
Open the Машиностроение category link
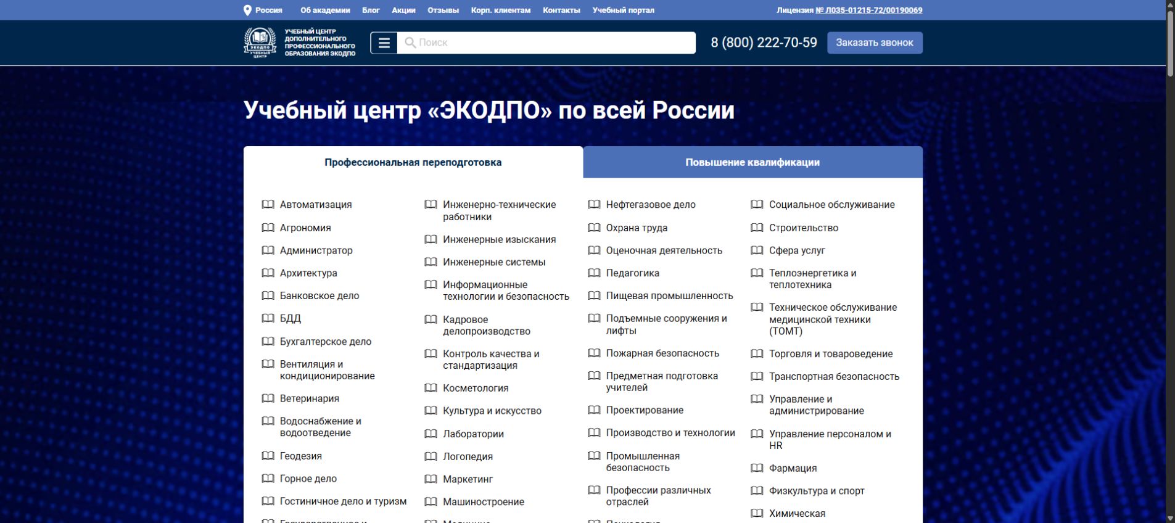484,502
